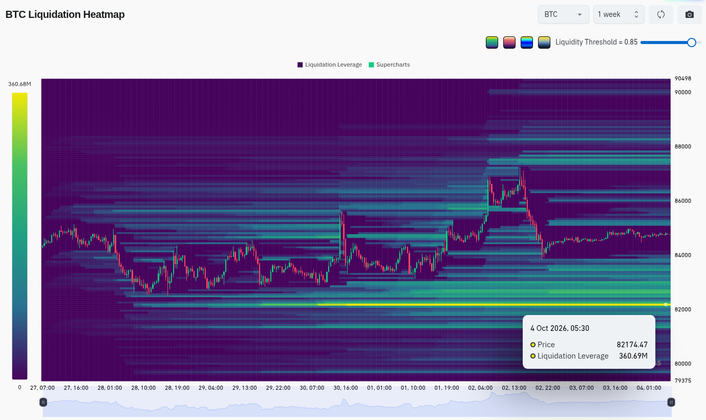Click tooltip Liquidation Leverage value 360.69M
This screenshot has width=706, height=420.
point(633,356)
